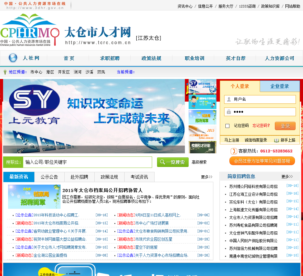This screenshot has height=276, width=303.
Task: Open 政策法规 in main navigation
Action: point(151,58)
